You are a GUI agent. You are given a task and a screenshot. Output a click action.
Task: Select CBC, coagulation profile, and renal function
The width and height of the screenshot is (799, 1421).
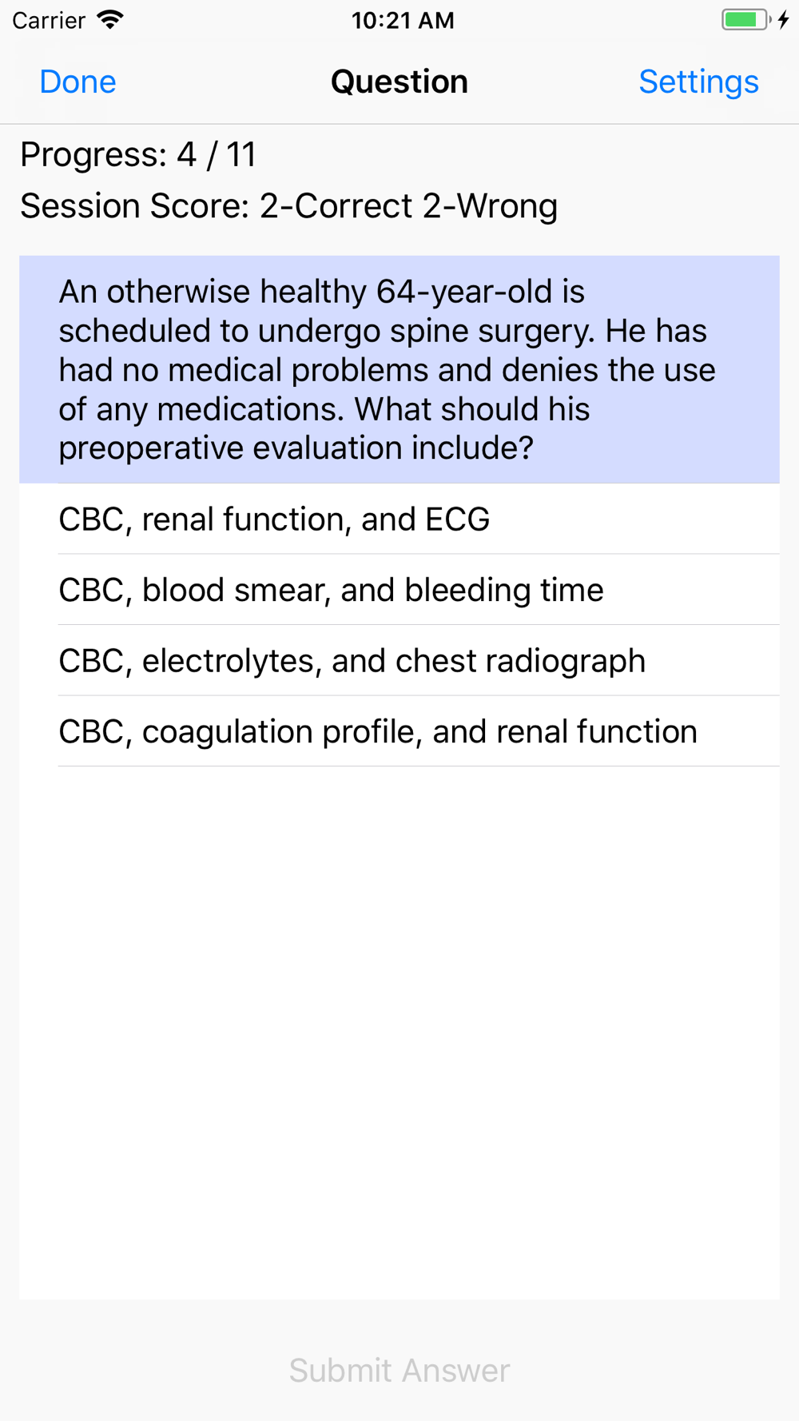coord(378,732)
